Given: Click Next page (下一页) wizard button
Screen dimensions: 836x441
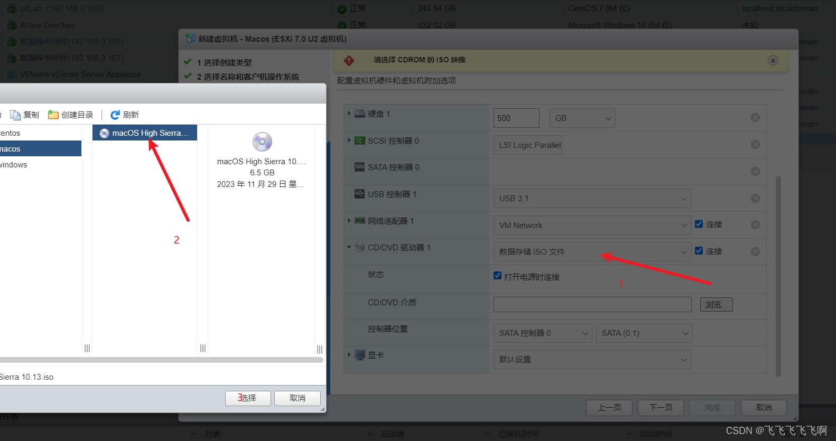Looking at the screenshot, I should tap(661, 408).
